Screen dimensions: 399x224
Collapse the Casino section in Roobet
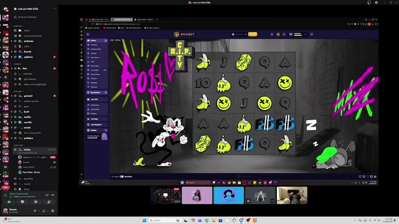pyautogui.click(x=106, y=40)
